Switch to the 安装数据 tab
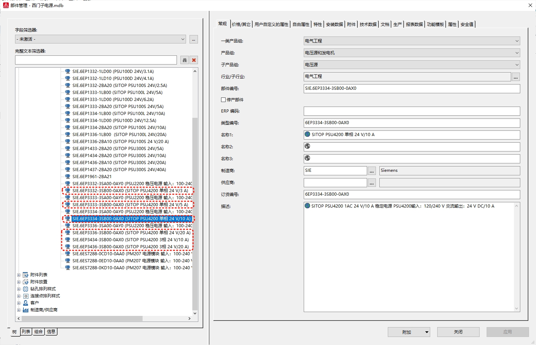The height and width of the screenshot is (345, 536). [x=335, y=25]
